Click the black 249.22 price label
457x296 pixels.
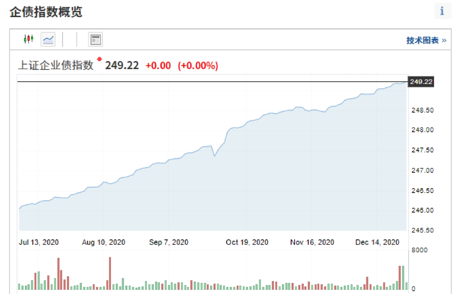(421, 82)
